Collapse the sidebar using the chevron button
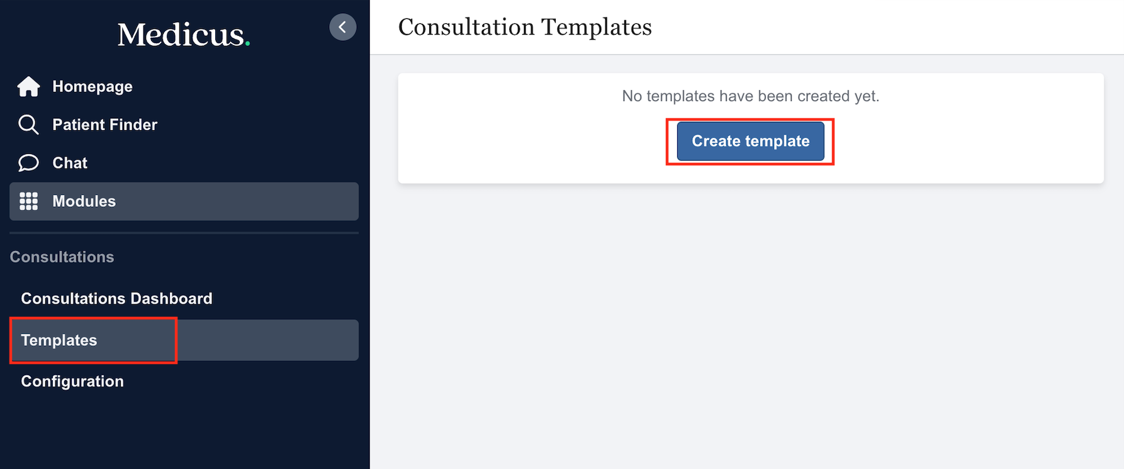The height and width of the screenshot is (469, 1124). tap(342, 27)
